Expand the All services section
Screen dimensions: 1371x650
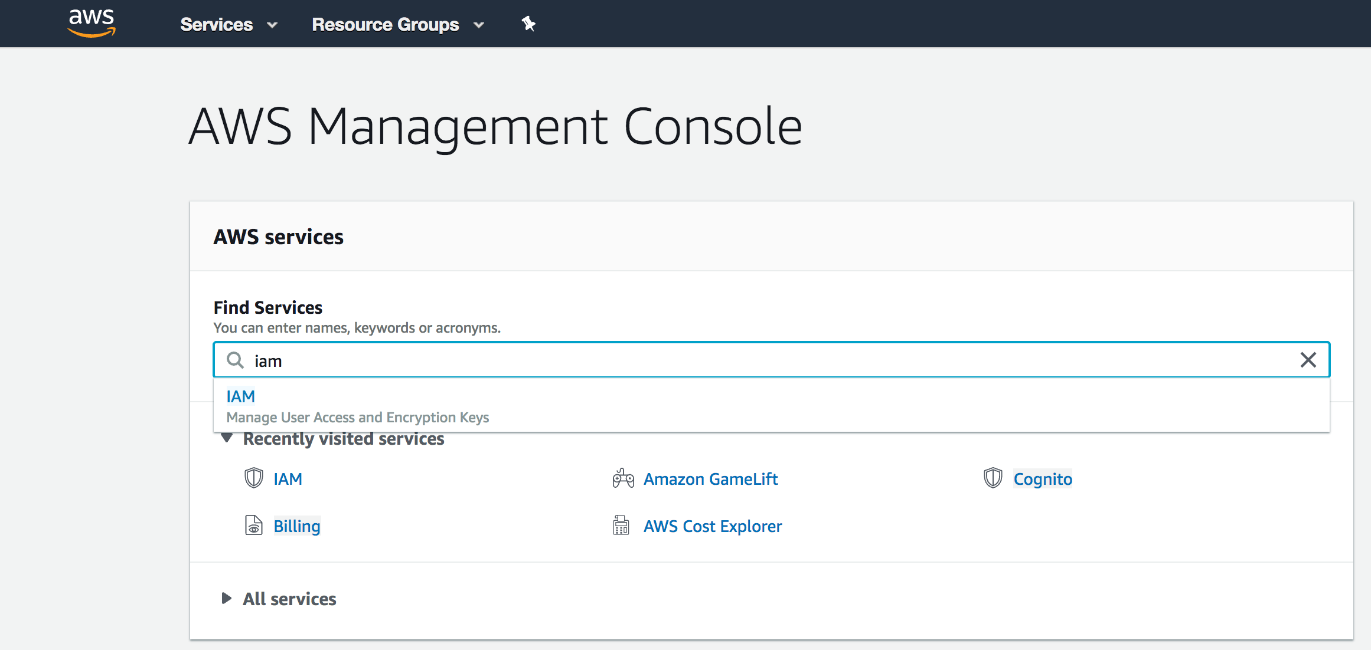point(227,598)
